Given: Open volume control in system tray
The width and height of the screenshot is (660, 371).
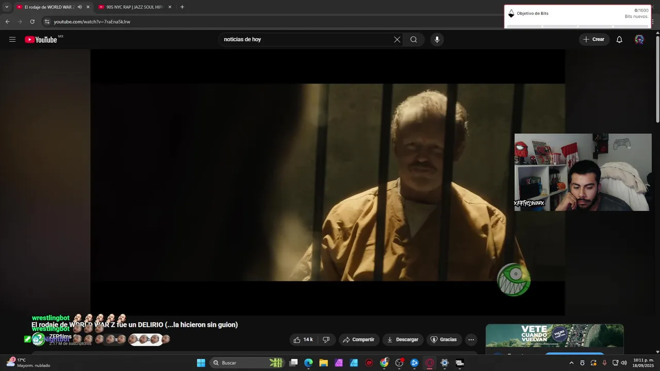Looking at the screenshot, I should pyautogui.click(x=624, y=363).
